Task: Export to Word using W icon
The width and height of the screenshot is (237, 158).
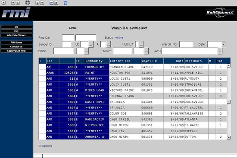Action: click(52, 3)
